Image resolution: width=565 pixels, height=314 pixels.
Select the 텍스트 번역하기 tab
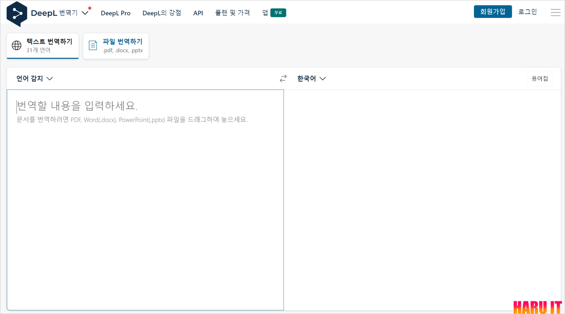tap(43, 45)
